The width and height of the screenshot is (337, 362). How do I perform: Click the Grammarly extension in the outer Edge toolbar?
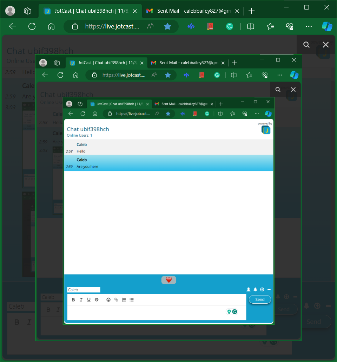point(230,27)
